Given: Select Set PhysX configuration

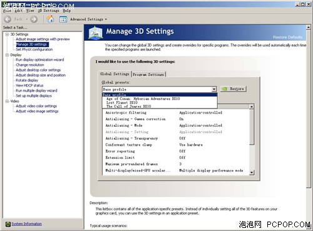Looking at the screenshot, I should coord(34,50).
